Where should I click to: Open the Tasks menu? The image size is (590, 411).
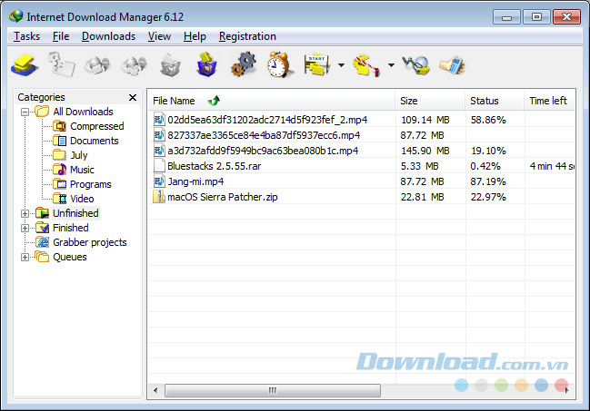point(26,36)
